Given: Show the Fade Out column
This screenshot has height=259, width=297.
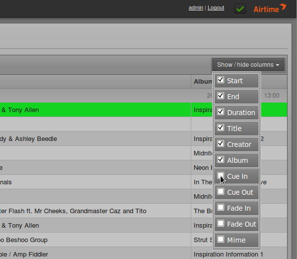Looking at the screenshot, I should (221, 223).
